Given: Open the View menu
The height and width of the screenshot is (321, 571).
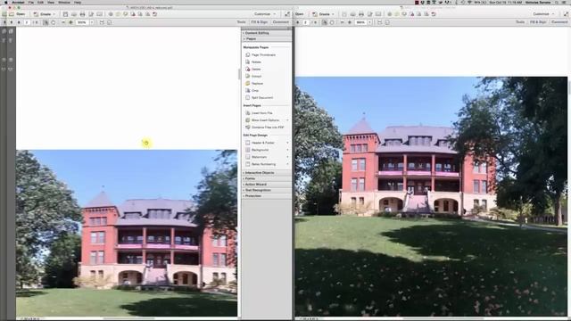Looking at the screenshot, I should [51, 2].
